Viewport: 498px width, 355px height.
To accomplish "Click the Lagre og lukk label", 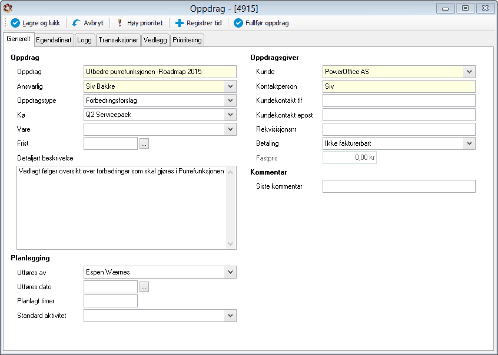I will coord(41,23).
